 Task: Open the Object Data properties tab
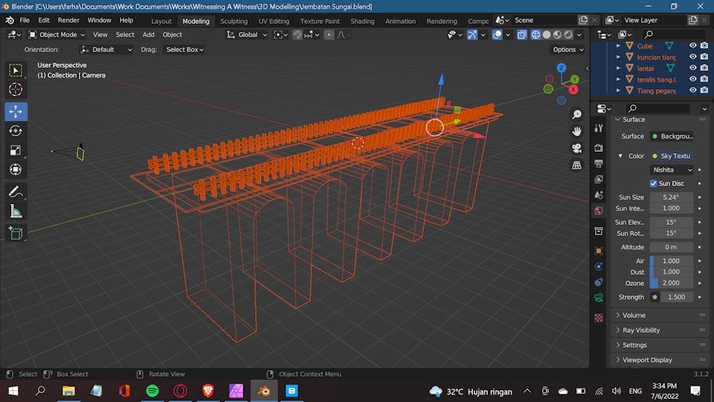click(599, 298)
